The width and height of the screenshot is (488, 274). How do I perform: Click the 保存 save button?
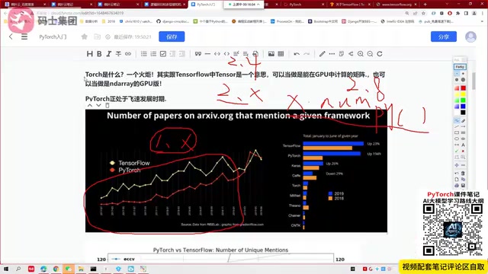[172, 37]
